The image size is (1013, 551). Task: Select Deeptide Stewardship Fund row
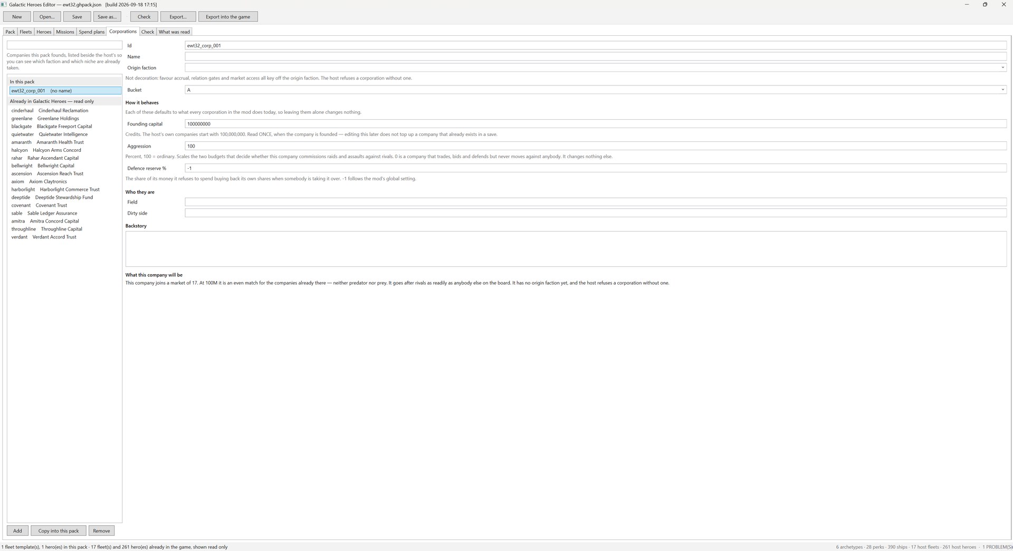[x=65, y=197]
